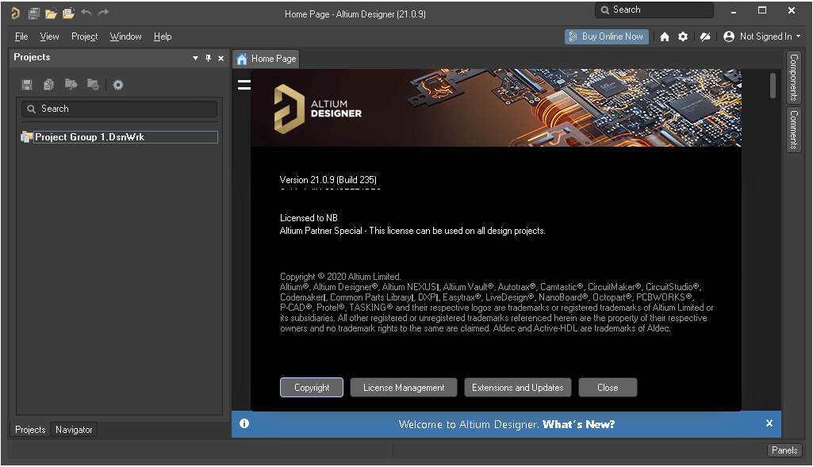Open the File menu
This screenshot has width=813, height=467.
tap(21, 36)
